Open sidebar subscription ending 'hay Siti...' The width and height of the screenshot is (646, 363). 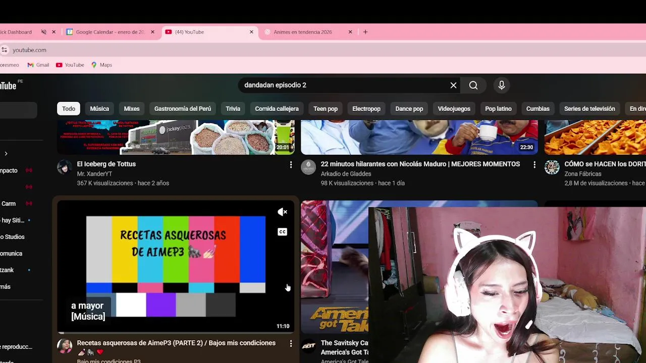[13, 220]
